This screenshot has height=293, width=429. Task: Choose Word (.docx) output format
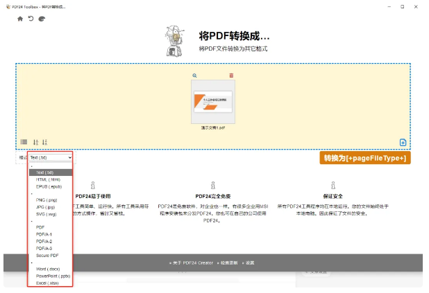(49, 268)
